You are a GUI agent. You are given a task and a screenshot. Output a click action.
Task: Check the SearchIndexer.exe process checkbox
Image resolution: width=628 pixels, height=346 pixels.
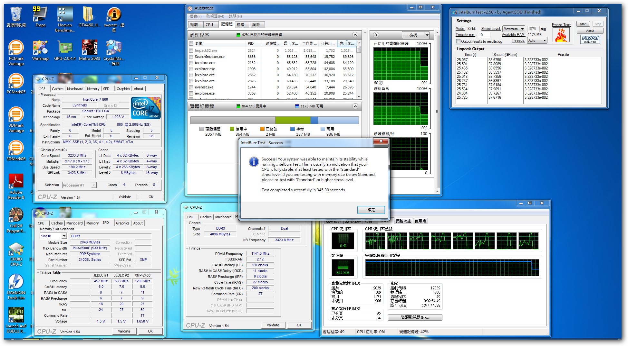[x=191, y=57]
